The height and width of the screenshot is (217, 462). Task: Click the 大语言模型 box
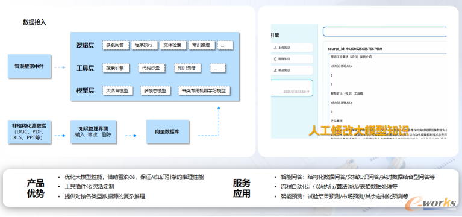[x=117, y=91]
